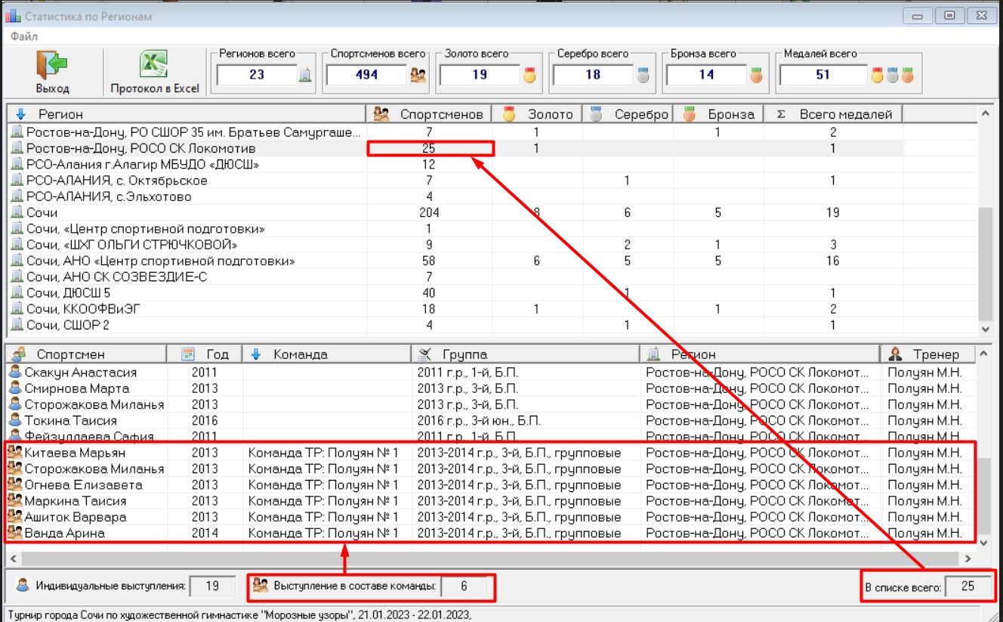Select athlete row Огнева Елизавета
This screenshot has width=1003, height=622.
pyautogui.click(x=83, y=485)
